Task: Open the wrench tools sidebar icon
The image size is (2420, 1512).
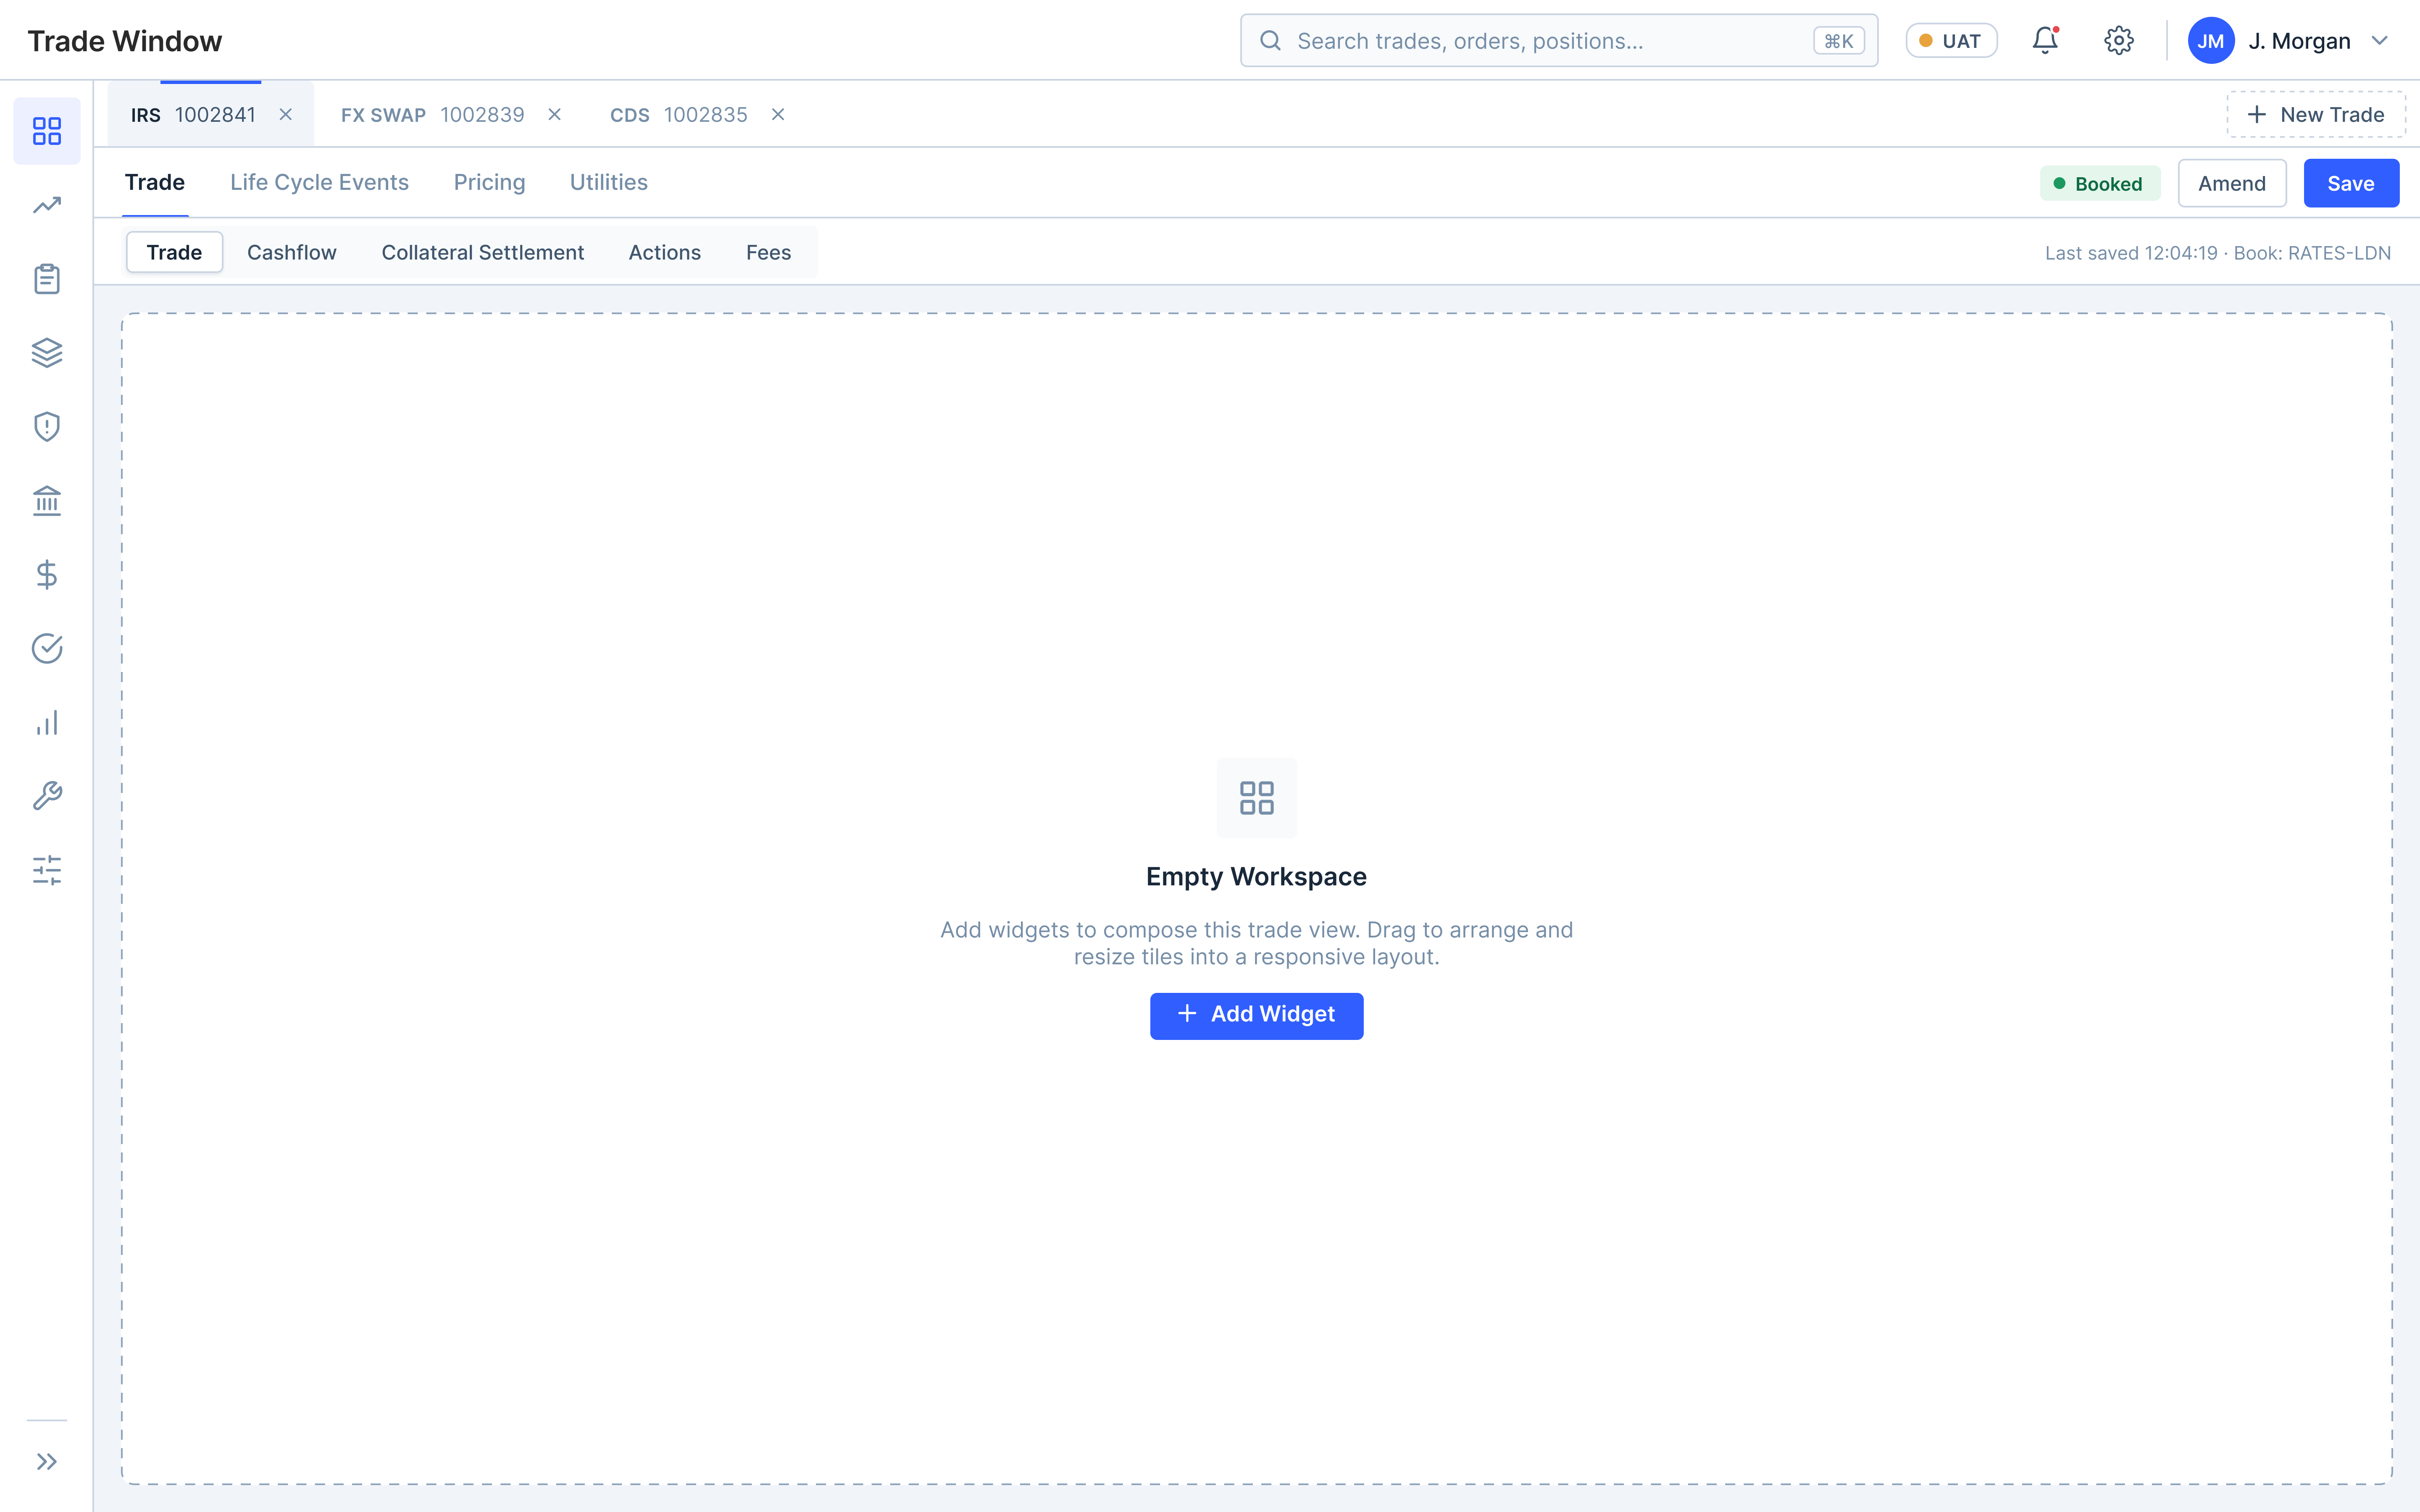Action: click(47, 796)
